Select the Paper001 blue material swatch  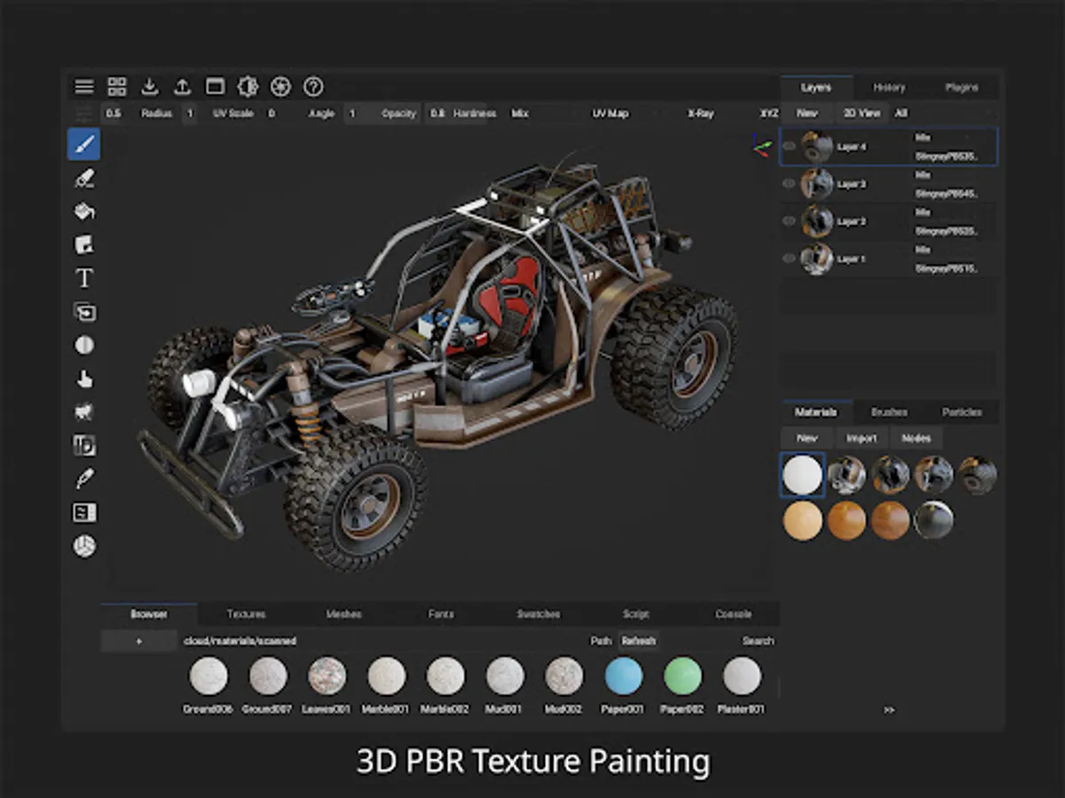[x=624, y=677]
